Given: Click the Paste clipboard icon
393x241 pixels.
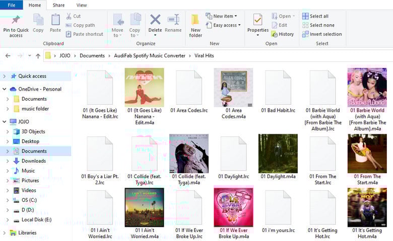Looking at the screenshot, I should (55, 20).
